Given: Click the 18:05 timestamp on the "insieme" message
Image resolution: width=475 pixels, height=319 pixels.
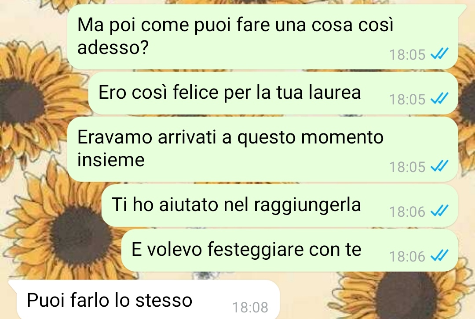Looking at the screenshot, I should coord(407,167).
